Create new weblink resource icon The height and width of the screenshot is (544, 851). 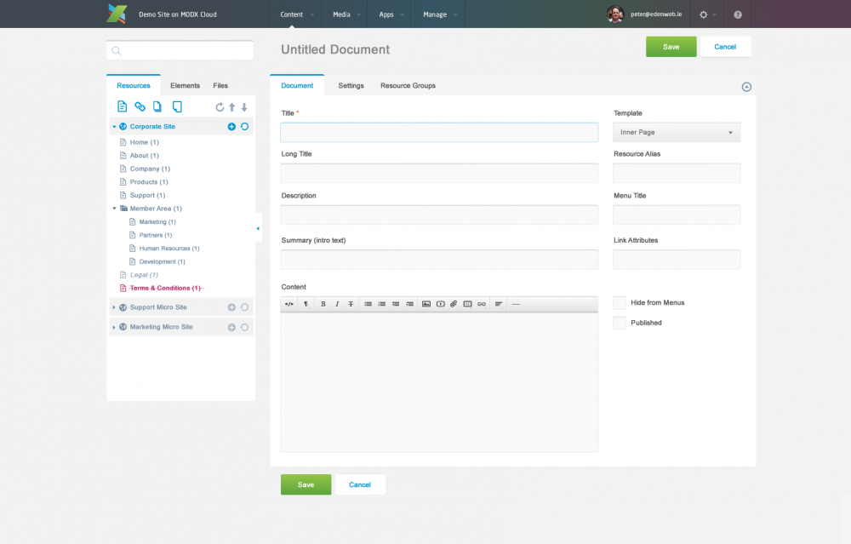[x=140, y=106]
